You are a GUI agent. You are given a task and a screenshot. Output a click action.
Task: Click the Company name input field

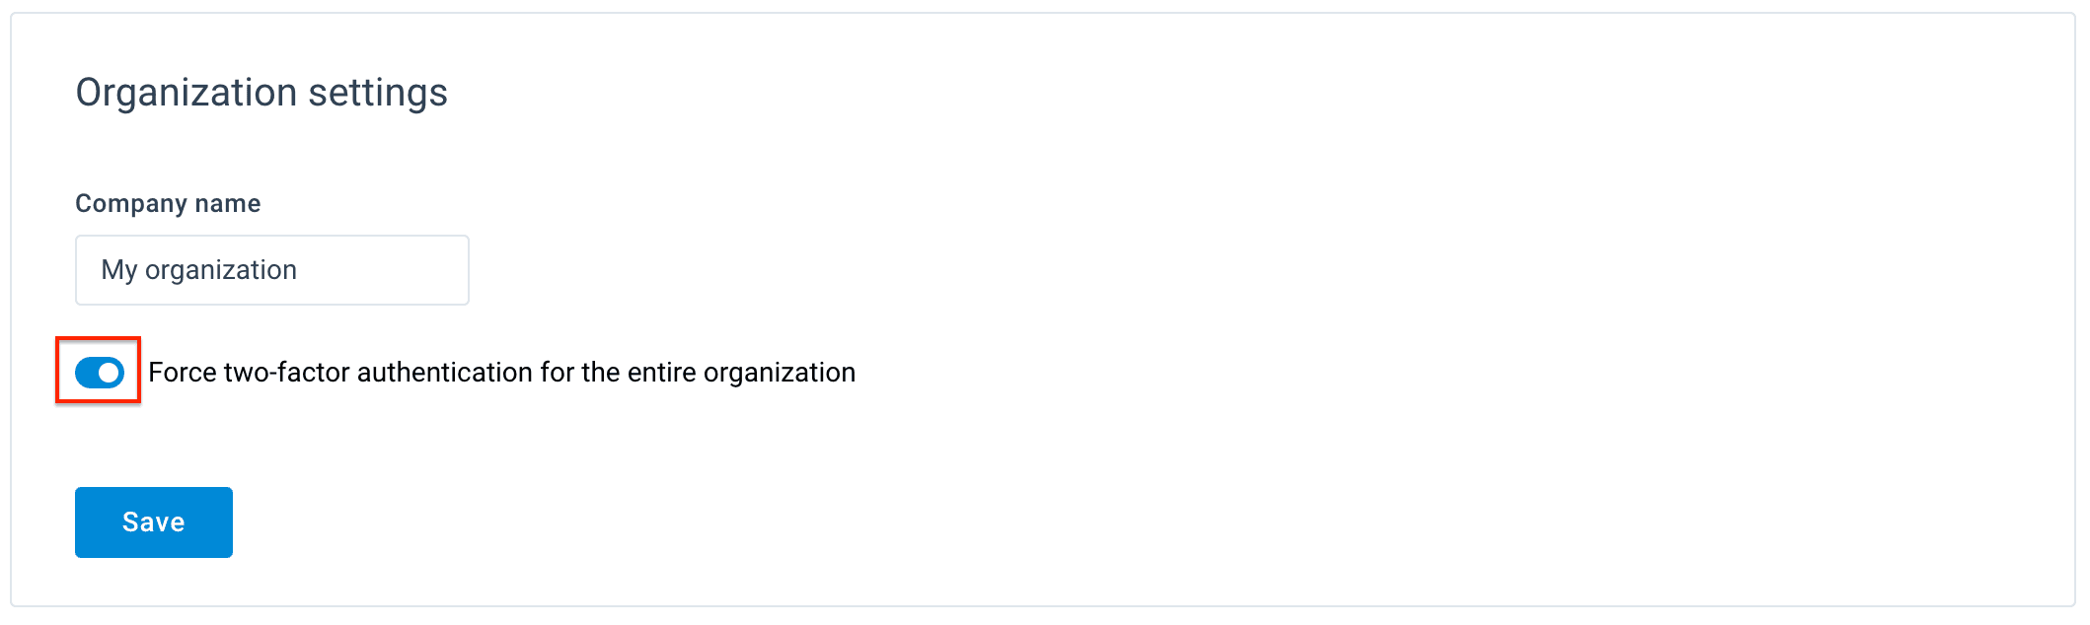coord(271,270)
